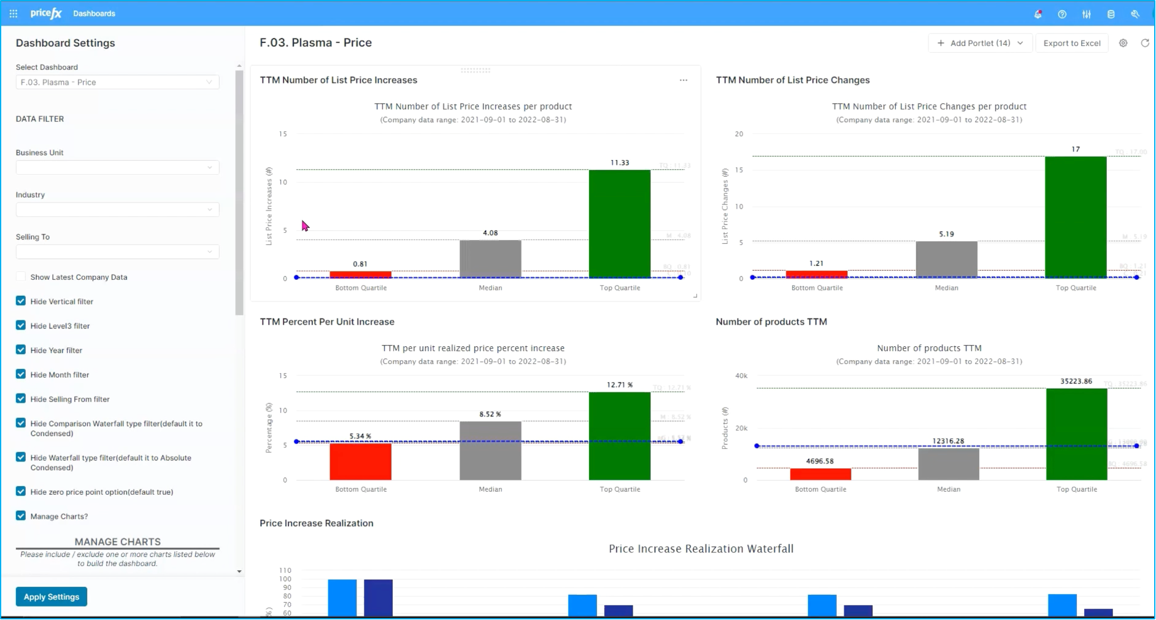Click the 'Number of products TTM' portlet title
The height and width of the screenshot is (620, 1156).
coord(771,322)
